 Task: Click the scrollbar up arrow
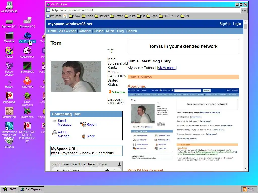point(245,22)
